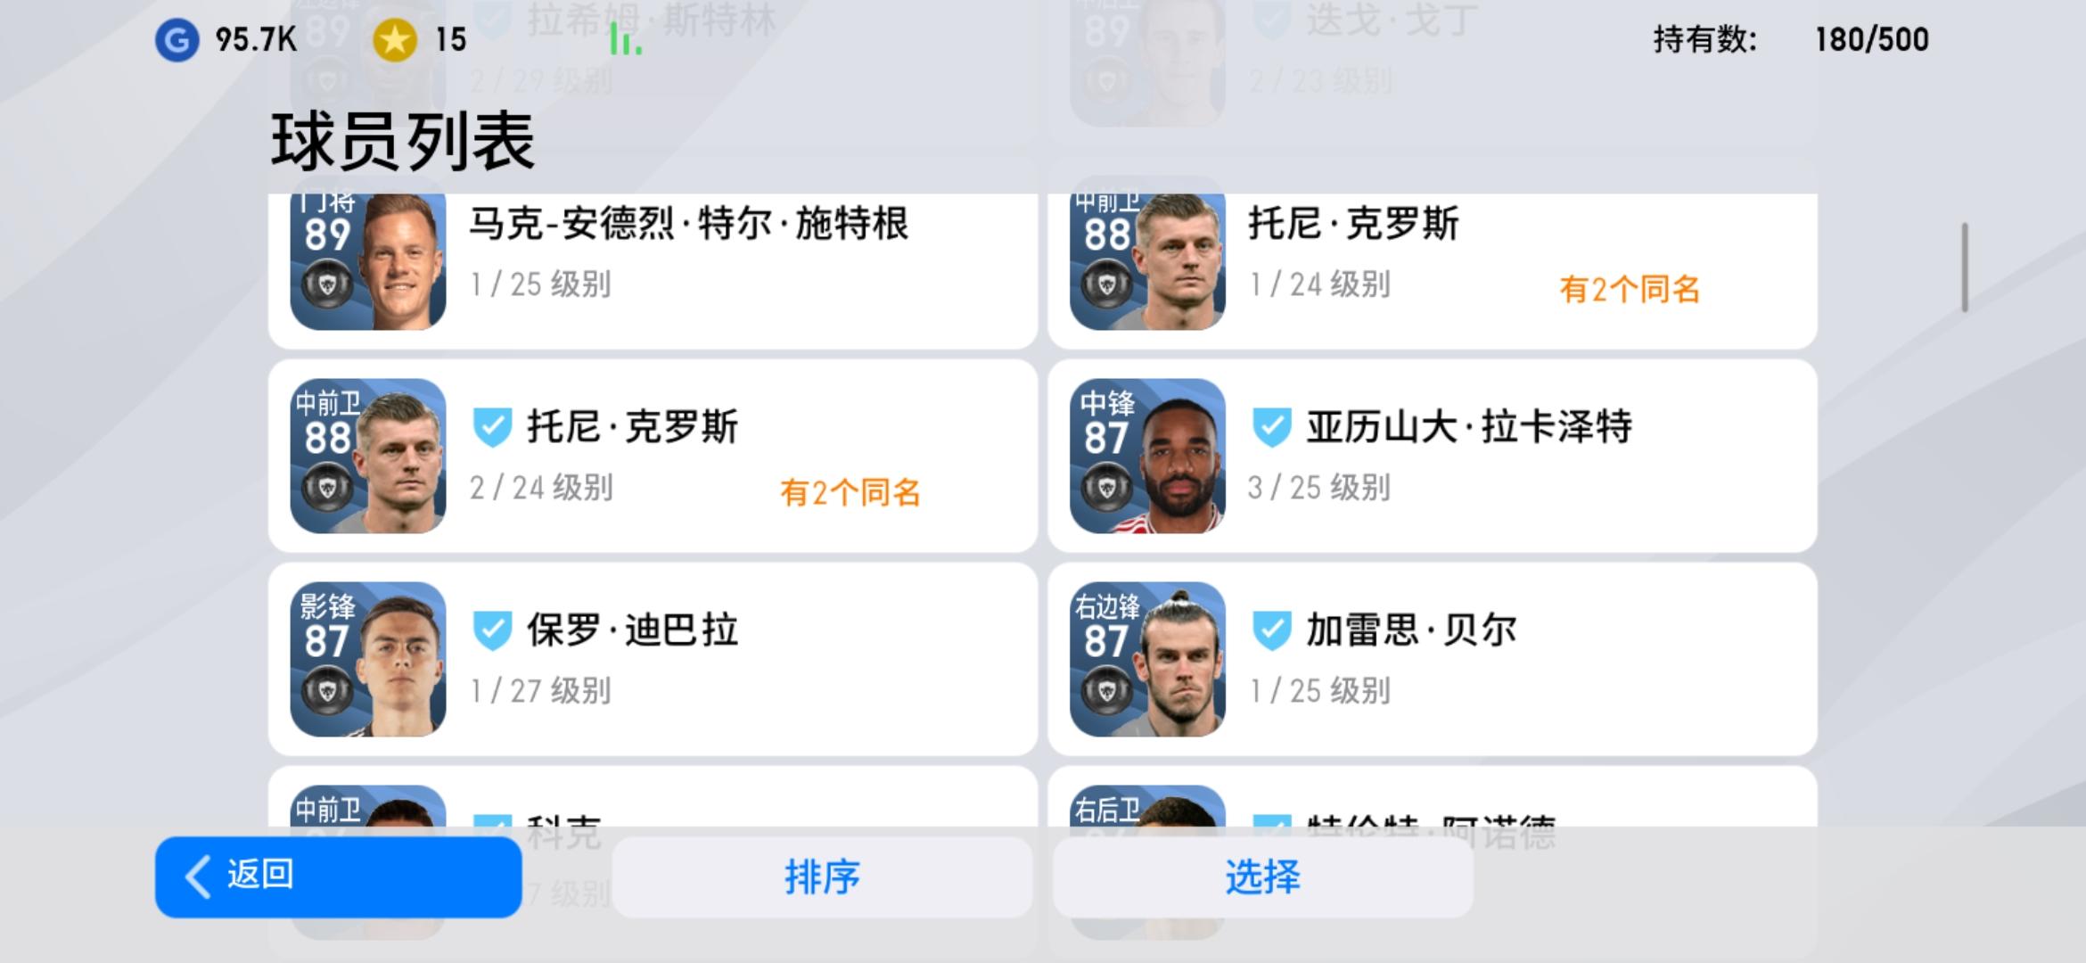Toggle the checkmark next to 亚历山大·拉卡泽特
This screenshot has height=963, width=2086.
coord(1271,427)
